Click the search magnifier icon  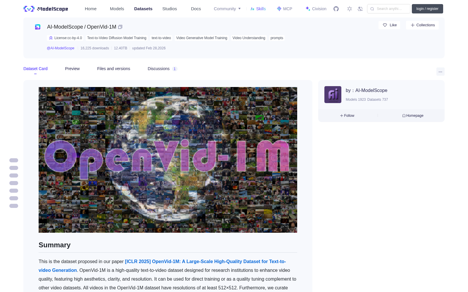(x=372, y=9)
